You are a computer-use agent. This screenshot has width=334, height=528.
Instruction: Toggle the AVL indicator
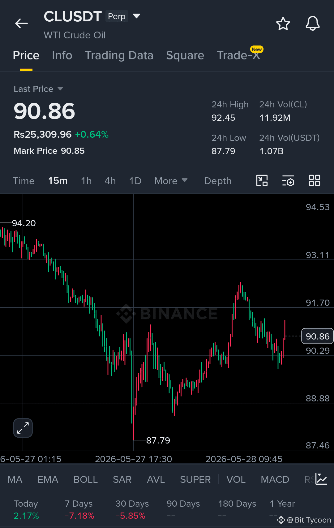156,479
